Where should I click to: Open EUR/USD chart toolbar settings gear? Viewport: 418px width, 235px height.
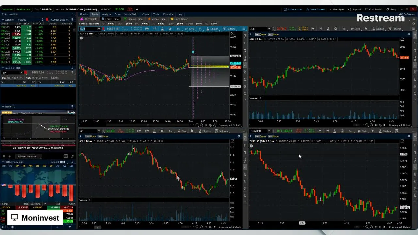[x=342, y=131]
